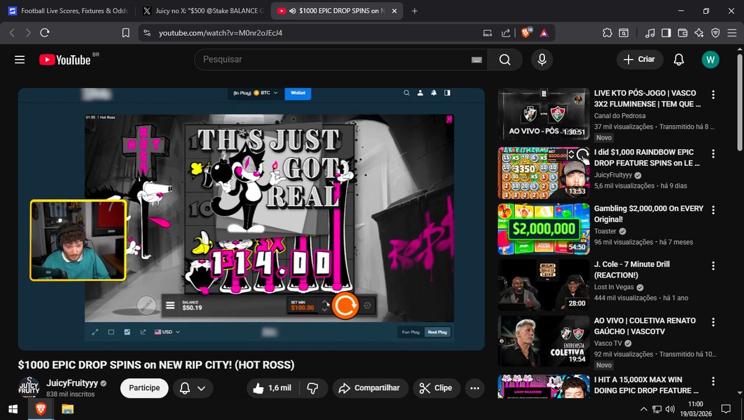Toggle the browser sidebar panel
This screenshot has width=744, height=420.
[x=666, y=33]
